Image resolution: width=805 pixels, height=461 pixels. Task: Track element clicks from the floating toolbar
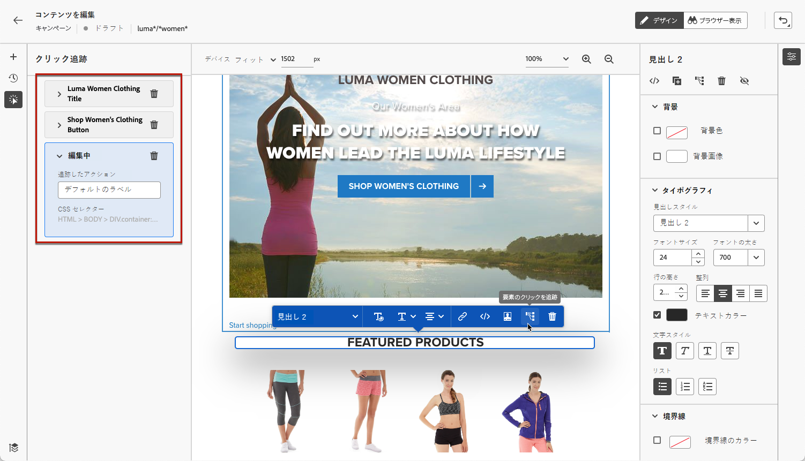pos(530,316)
